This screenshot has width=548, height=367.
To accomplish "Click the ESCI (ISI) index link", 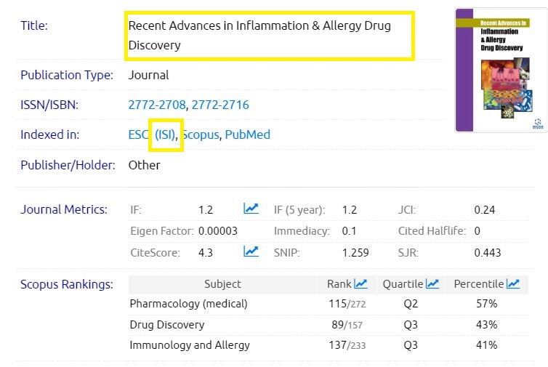I will (151, 134).
